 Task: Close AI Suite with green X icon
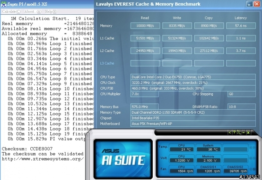(248, 133)
